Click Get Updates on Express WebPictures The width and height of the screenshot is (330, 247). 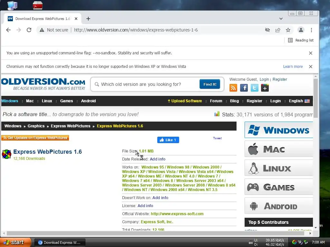[x=35, y=138]
